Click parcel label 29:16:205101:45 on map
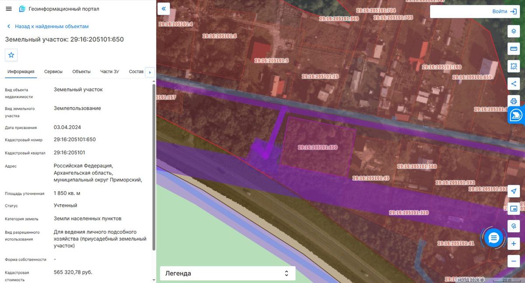 371,178
